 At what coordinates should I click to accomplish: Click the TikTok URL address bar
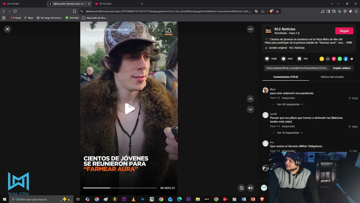pyautogui.click(x=169, y=11)
